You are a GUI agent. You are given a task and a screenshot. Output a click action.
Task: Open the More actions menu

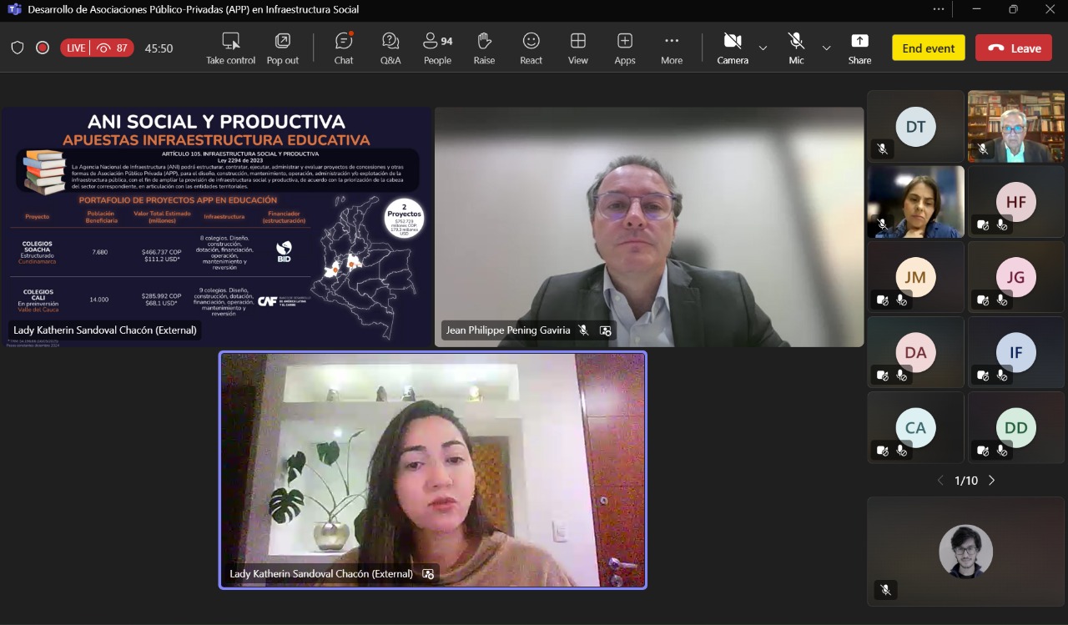[672, 48]
